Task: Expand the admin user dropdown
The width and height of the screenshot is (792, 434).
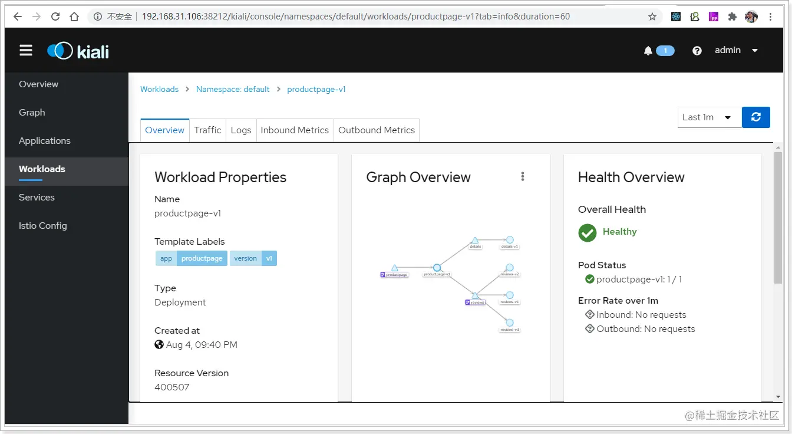Action: click(736, 50)
